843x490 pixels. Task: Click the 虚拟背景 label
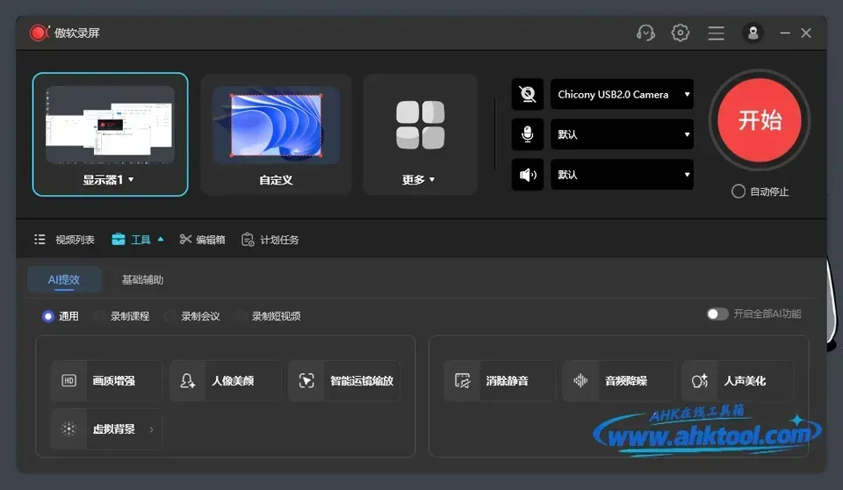tap(113, 429)
